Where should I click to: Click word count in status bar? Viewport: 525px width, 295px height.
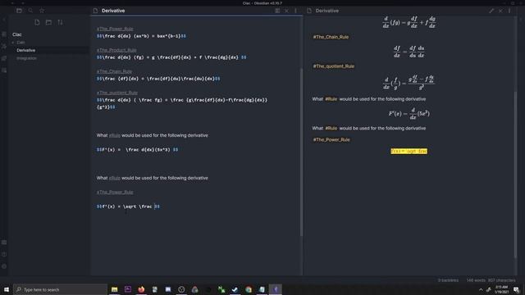[x=476, y=280]
